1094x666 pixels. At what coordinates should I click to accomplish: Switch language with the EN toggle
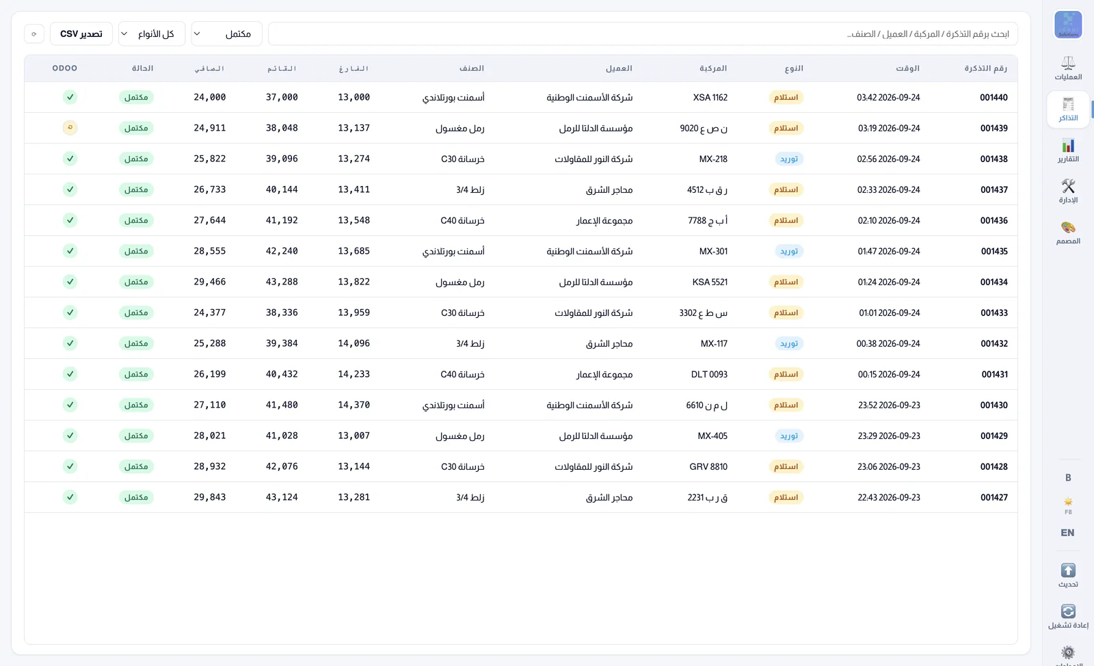pyautogui.click(x=1068, y=533)
